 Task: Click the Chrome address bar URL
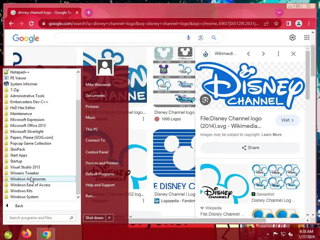(153, 23)
